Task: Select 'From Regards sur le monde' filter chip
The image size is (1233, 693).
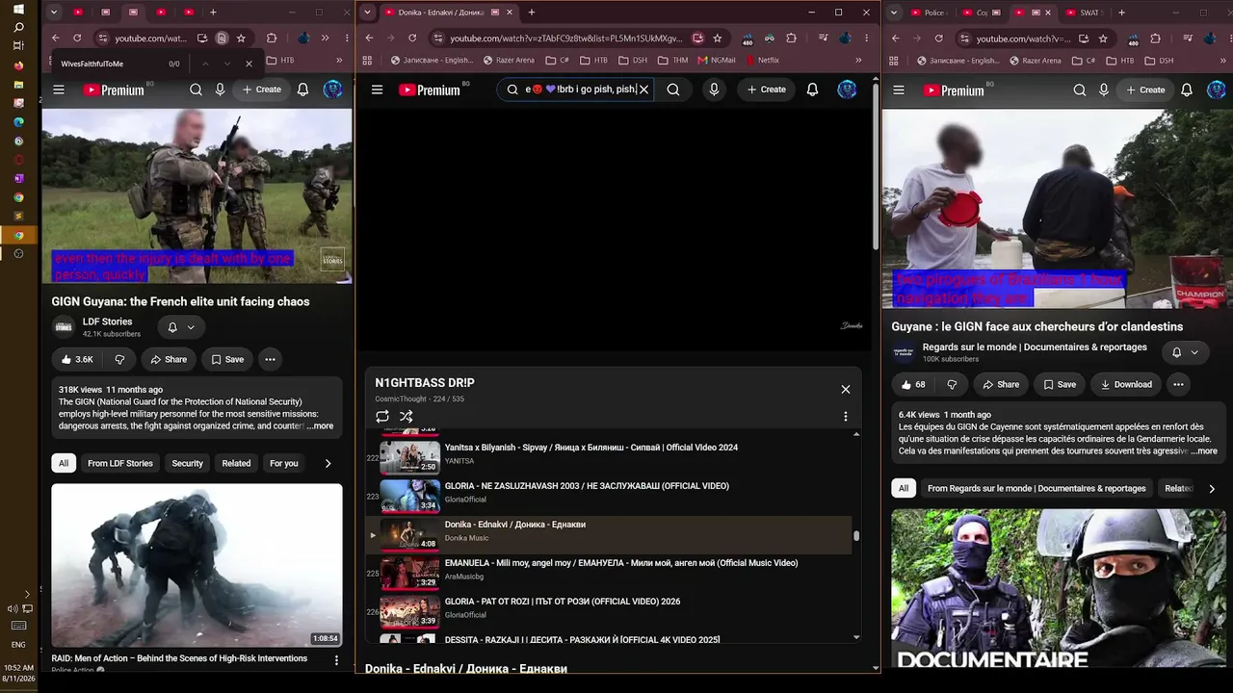Action: point(1036,488)
